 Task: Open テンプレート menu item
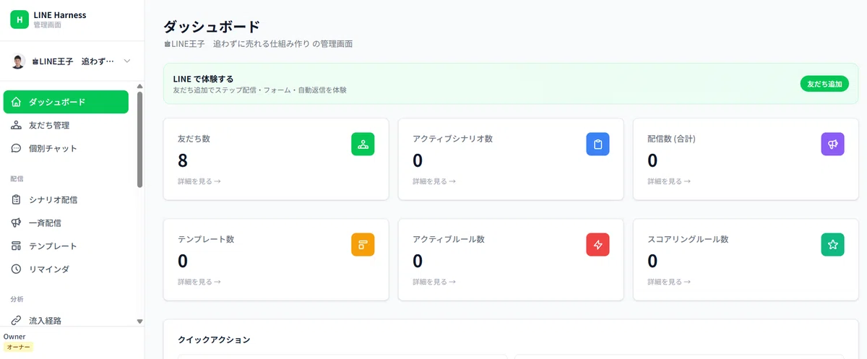click(x=66, y=246)
